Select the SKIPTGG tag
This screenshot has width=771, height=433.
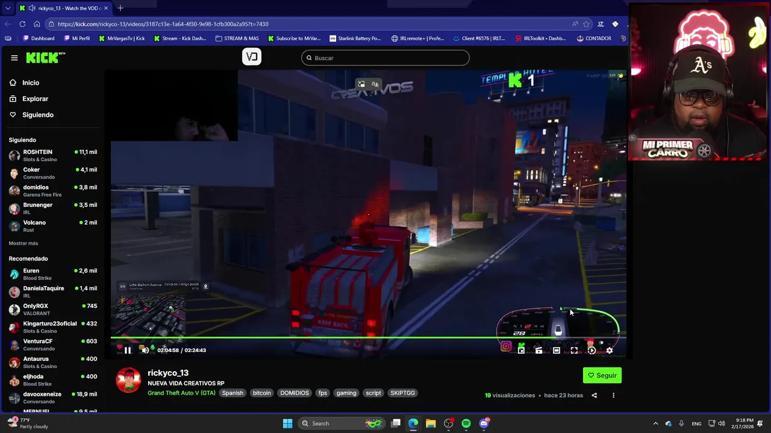pyautogui.click(x=402, y=393)
